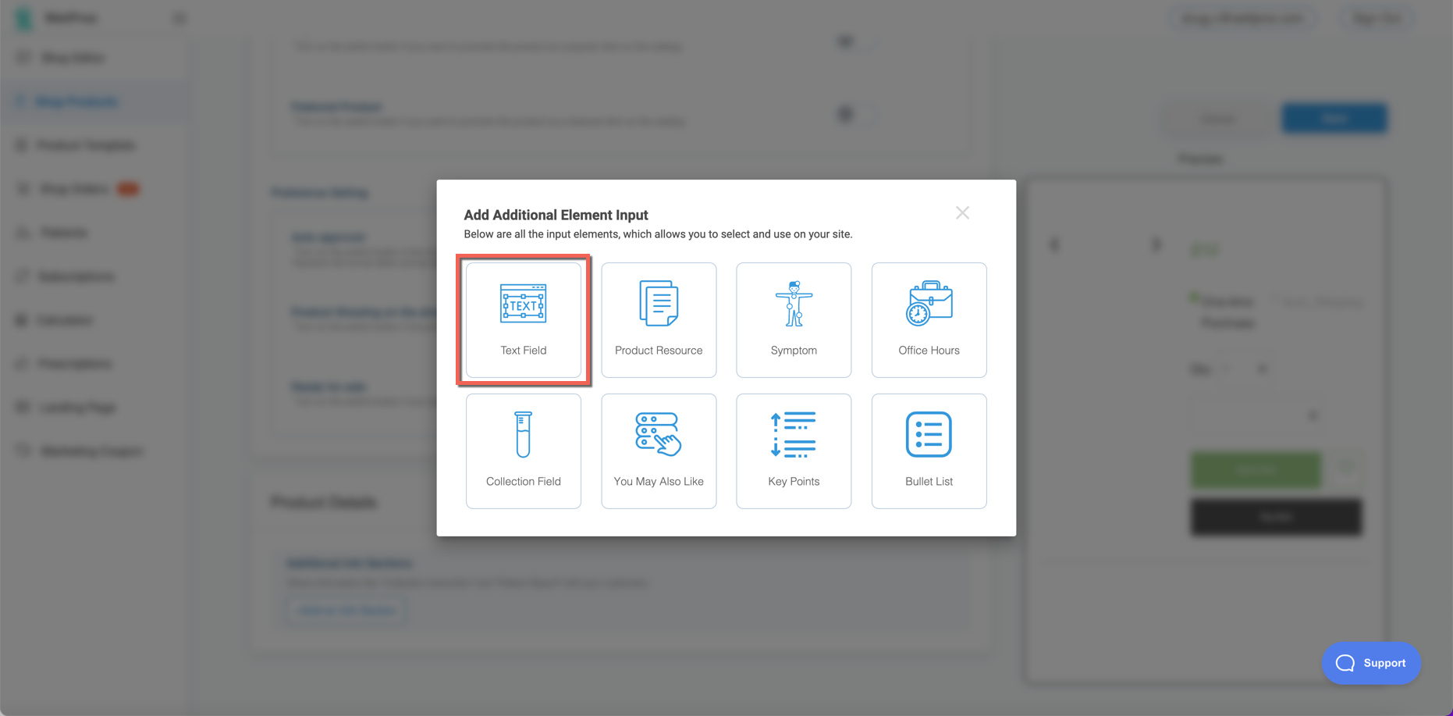Choose the Product Resource element
Image resolution: width=1453 pixels, height=716 pixels.
pyautogui.click(x=659, y=320)
